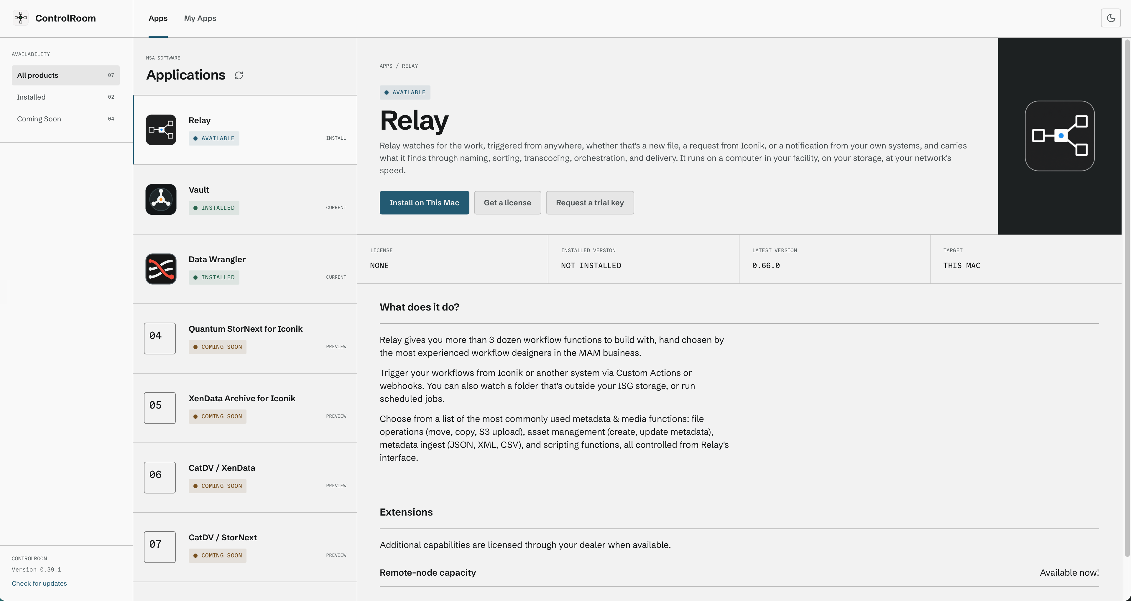Open the My Apps tab

200,19
